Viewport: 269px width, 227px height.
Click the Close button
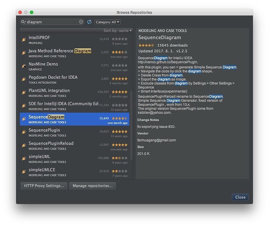(x=240, y=197)
